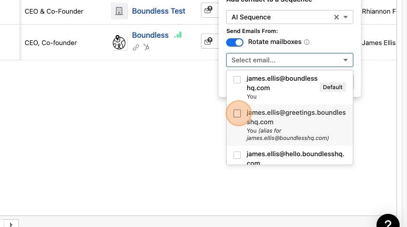Click the email icon in Boundless Test row
407x227 pixels.
(x=208, y=10)
